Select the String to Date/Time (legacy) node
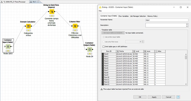This screenshot has width=191, height=101. tap(52, 12)
